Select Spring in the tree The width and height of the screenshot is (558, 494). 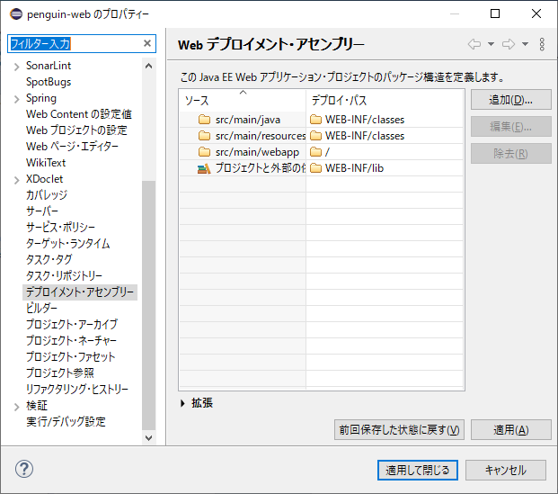click(x=41, y=98)
